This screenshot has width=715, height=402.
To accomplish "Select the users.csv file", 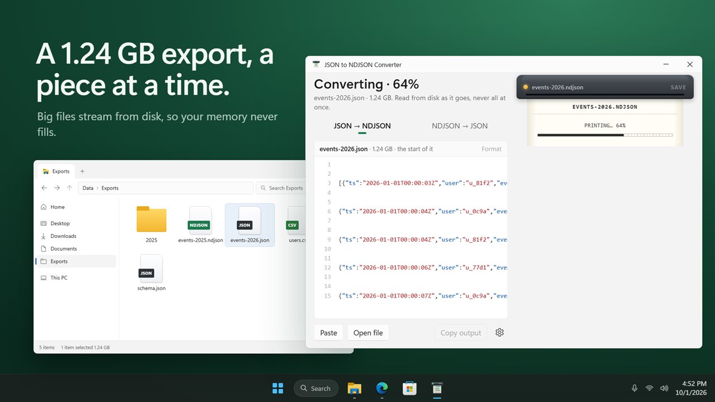I will click(x=296, y=224).
